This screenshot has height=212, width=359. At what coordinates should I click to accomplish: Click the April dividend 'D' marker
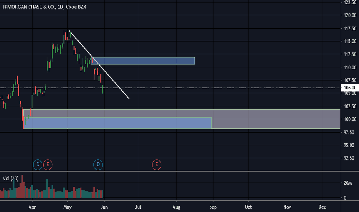point(37,165)
